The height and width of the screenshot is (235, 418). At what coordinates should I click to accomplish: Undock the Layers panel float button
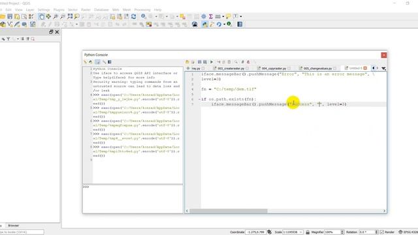click(51, 32)
